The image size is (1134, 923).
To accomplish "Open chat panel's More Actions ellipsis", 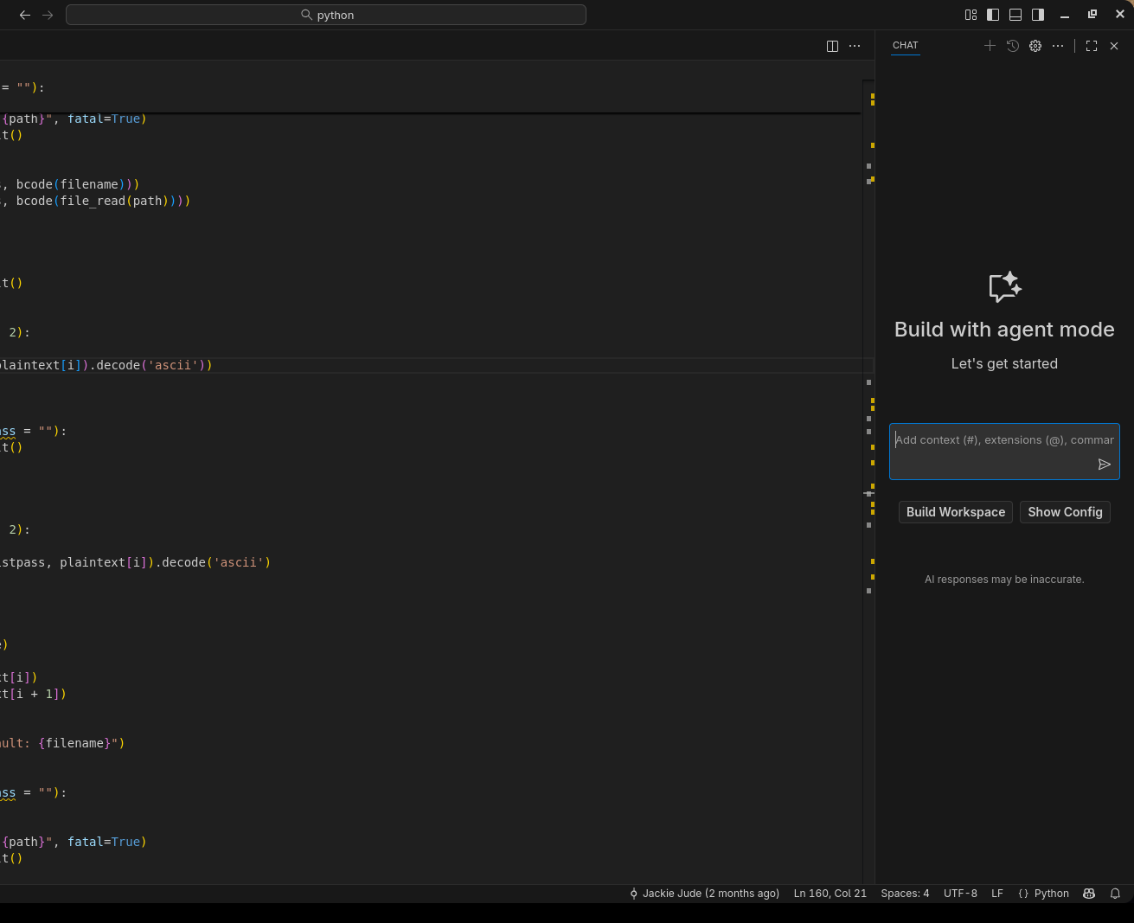I will (x=1058, y=46).
